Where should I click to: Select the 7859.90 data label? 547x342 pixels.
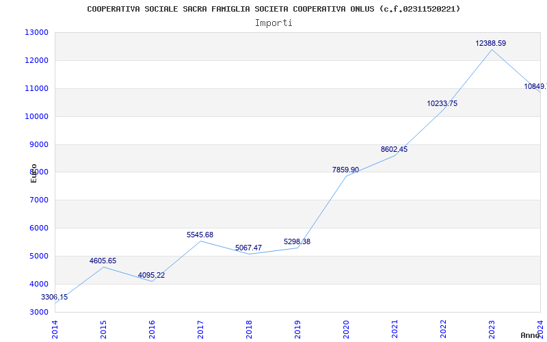[x=345, y=170]
